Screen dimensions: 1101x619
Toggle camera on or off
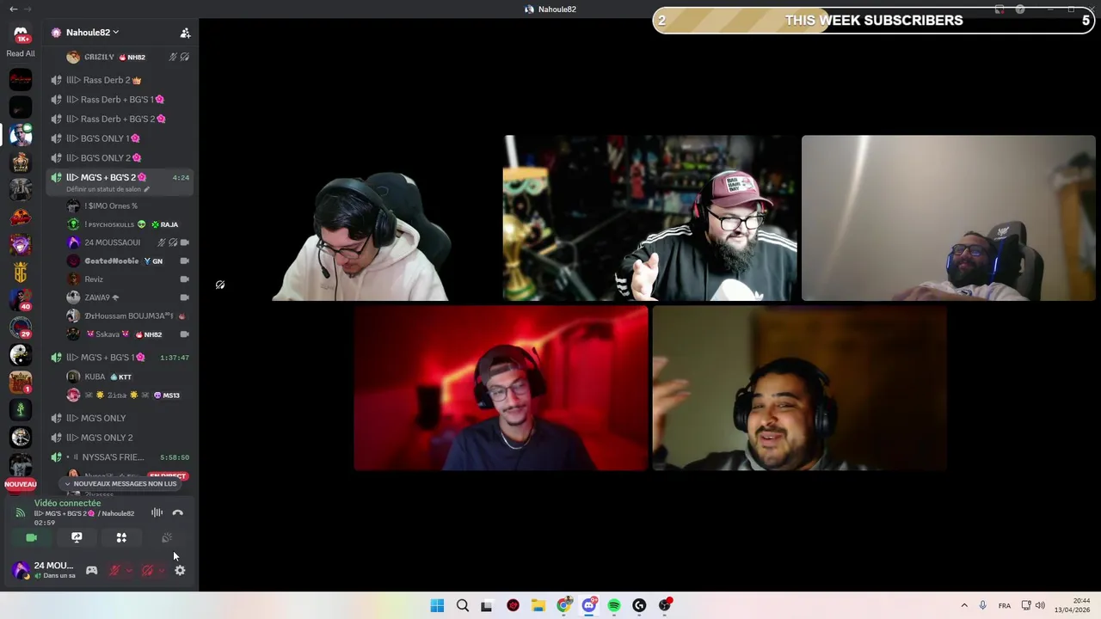click(x=32, y=537)
